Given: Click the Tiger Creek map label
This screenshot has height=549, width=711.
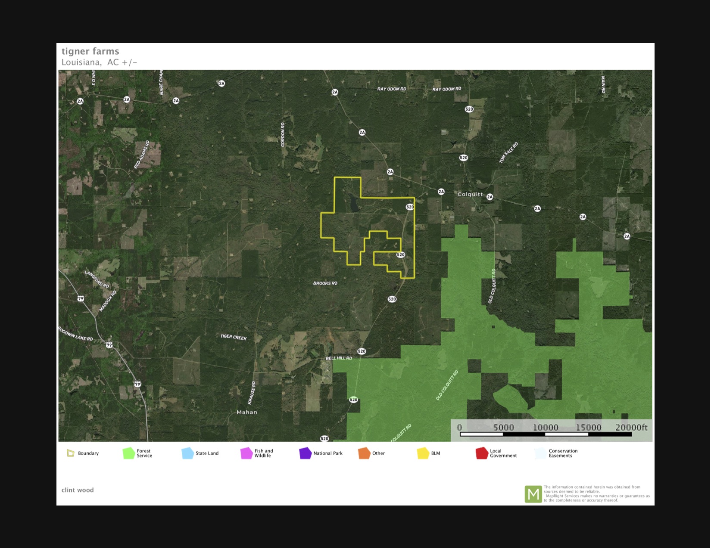Looking at the screenshot, I should 234,337.
